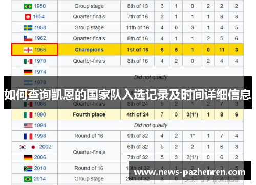Select the '7th of 16' cell
Screen dimensions: 256x185
click(x=138, y=17)
